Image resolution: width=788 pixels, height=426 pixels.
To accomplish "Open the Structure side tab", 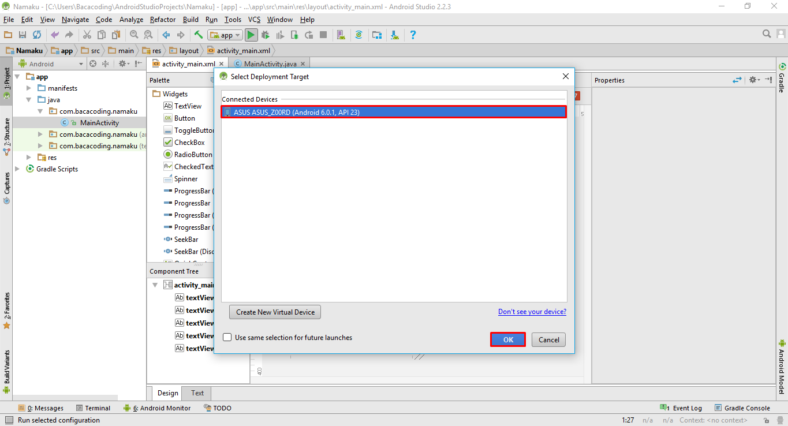I will (6, 137).
